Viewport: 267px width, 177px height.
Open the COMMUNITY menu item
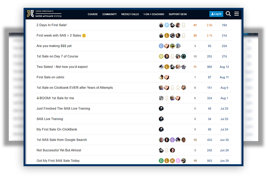coord(109,14)
